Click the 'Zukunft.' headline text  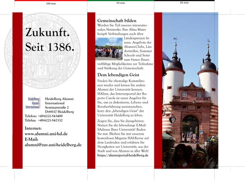(x=48, y=32)
